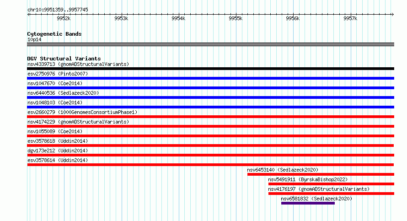
Task: Open esv3578618 (Uddin2014) variant label
Action: (x=58, y=141)
